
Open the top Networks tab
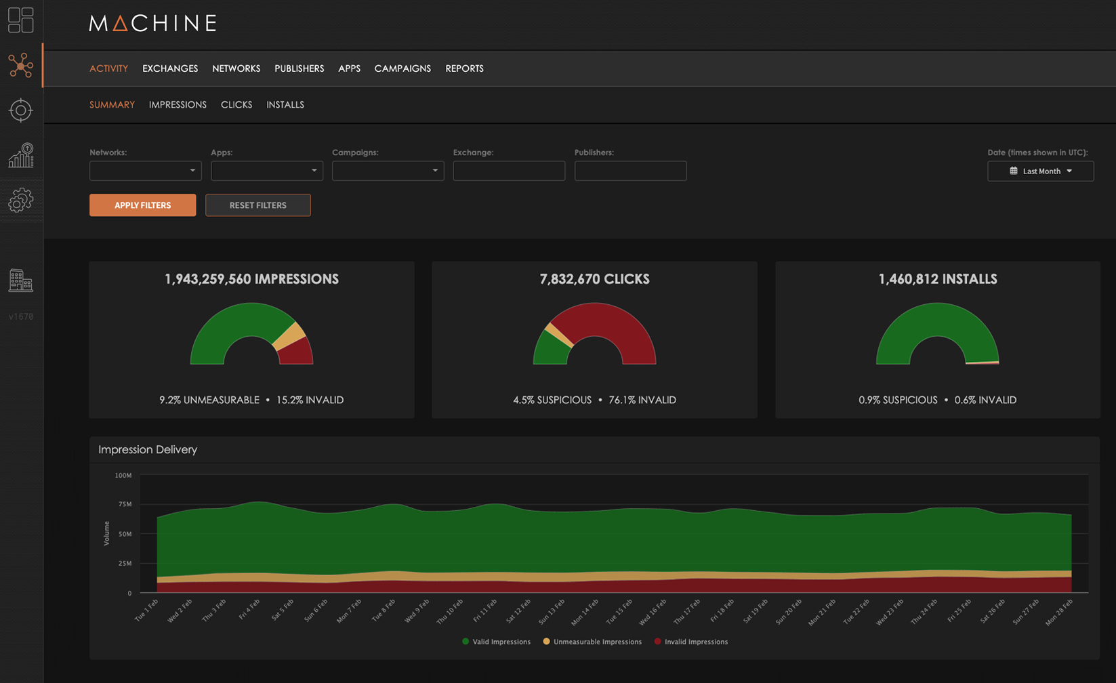[236, 68]
